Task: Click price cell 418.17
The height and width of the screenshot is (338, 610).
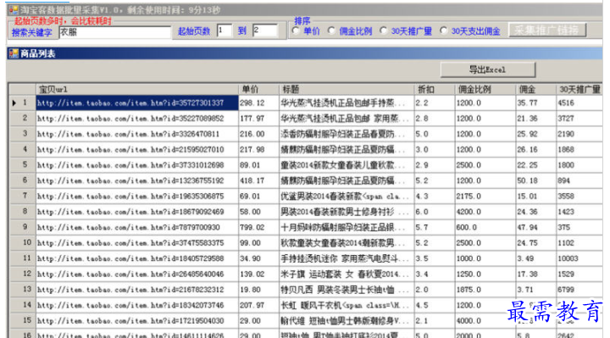Action: 258,181
